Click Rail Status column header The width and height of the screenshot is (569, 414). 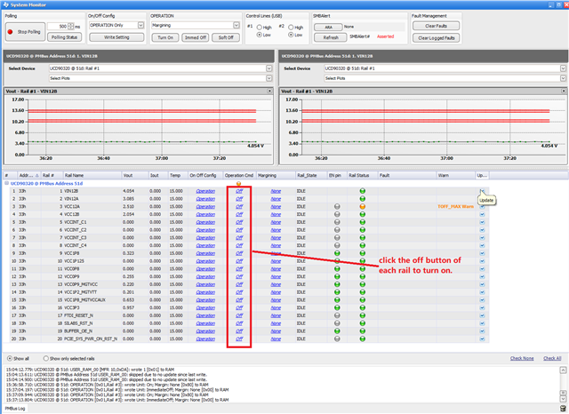pyautogui.click(x=362, y=175)
